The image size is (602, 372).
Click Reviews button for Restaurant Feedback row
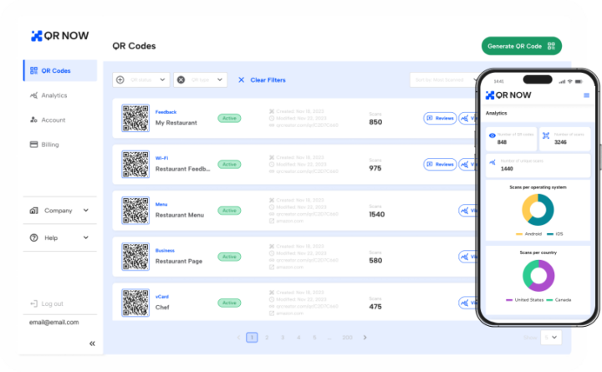point(440,165)
